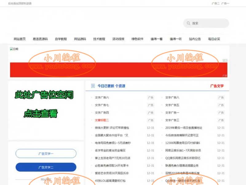Image resolution: width=246 pixels, height=185 pixels.
Task: Select the 技术教程 nav item
Action: tap(99, 39)
